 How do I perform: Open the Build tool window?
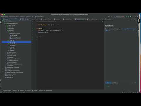coord(41,90)
